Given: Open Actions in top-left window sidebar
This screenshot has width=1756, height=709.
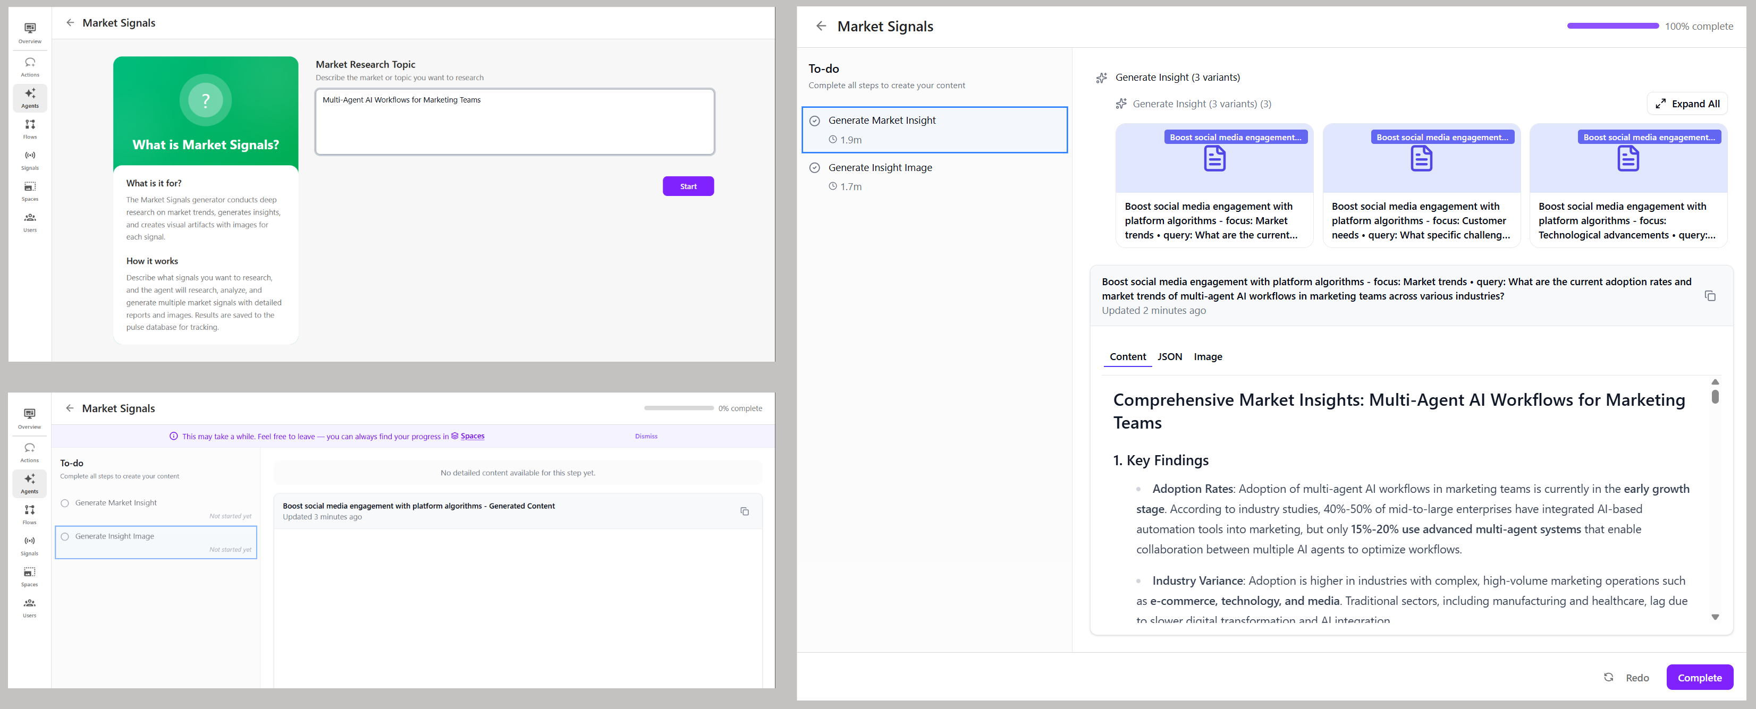Looking at the screenshot, I should (30, 67).
